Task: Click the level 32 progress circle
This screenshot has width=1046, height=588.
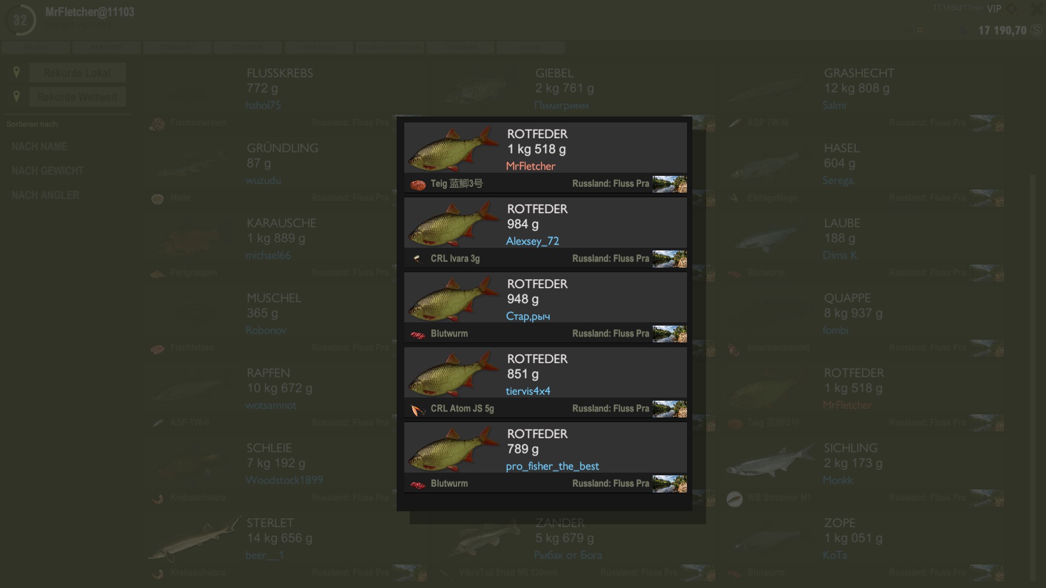Action: [20, 21]
